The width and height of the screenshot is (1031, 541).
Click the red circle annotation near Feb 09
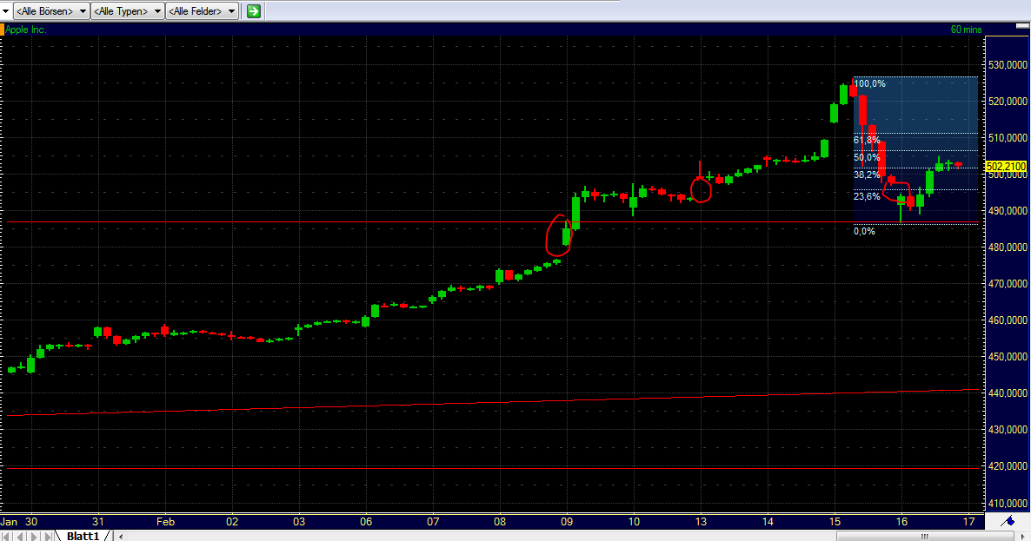coord(557,235)
